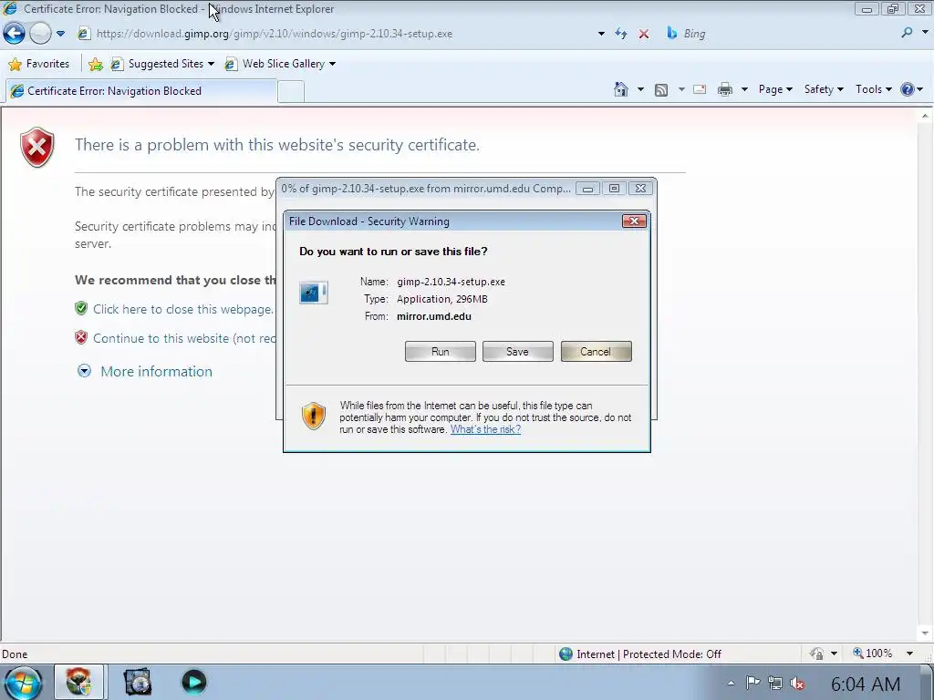Click the red Stop loading icon
This screenshot has height=700, width=934.
click(x=644, y=34)
